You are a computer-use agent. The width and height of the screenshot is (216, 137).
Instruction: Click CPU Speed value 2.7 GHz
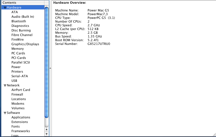[94, 25]
